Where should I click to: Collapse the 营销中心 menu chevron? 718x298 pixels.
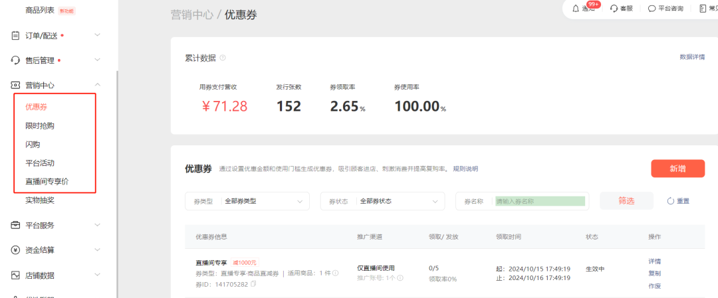tap(98, 85)
